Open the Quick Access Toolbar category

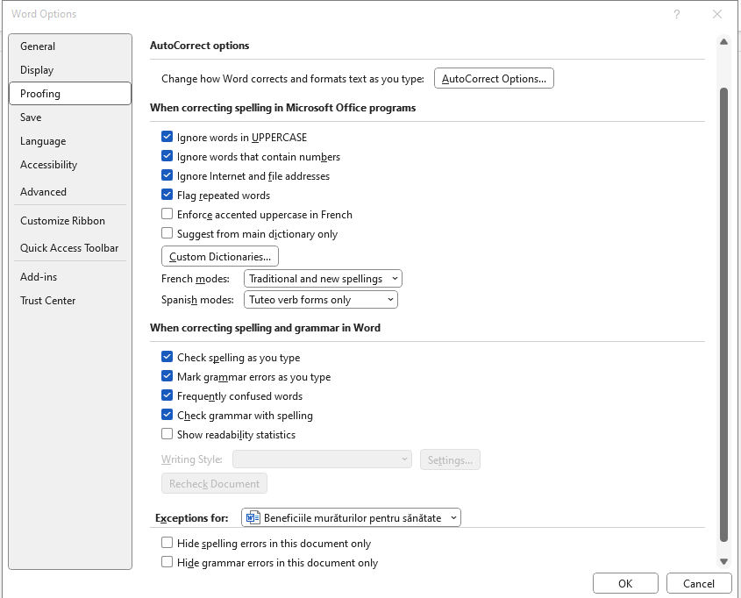click(x=70, y=248)
